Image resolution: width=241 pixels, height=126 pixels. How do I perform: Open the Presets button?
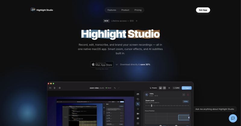coord(153,88)
